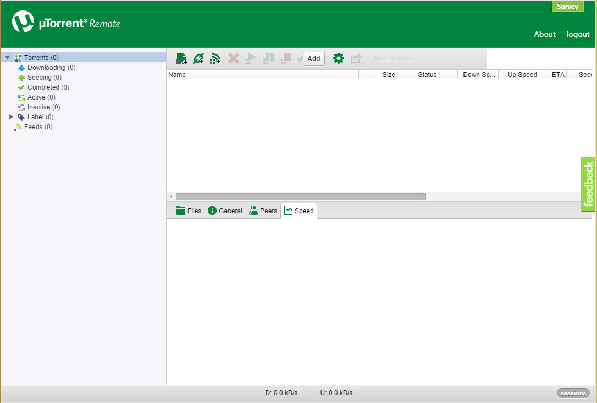Viewport: 597px width, 403px height.
Task: Click the Add RSS Feed icon
Action: 215,58
